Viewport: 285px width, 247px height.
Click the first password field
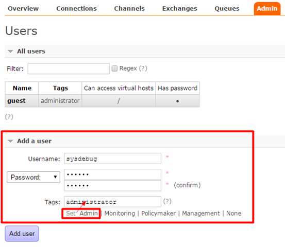[112, 174]
